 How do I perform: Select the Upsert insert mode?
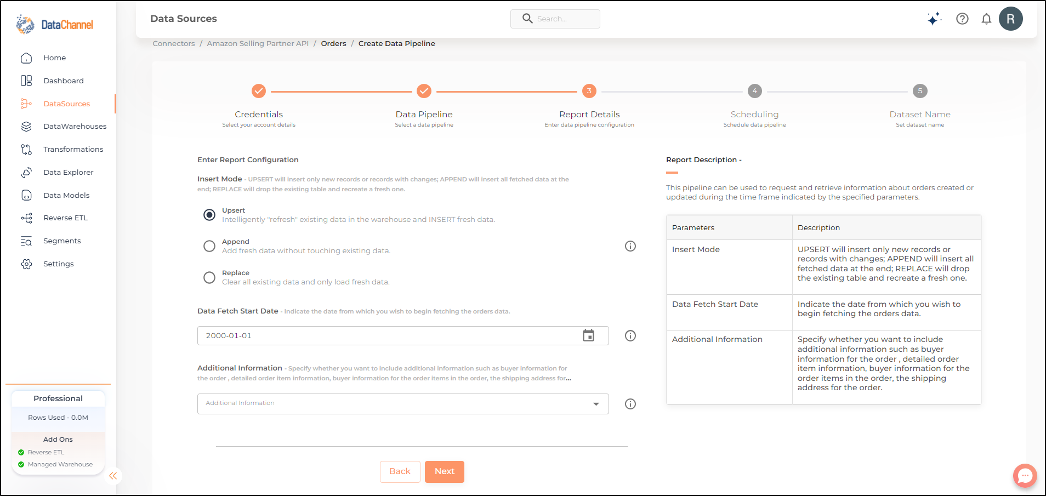[x=209, y=215]
